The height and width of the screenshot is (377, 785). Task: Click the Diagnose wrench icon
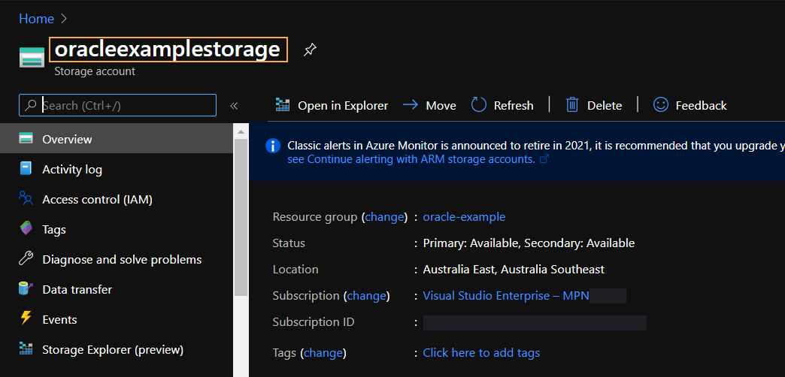tap(26, 259)
